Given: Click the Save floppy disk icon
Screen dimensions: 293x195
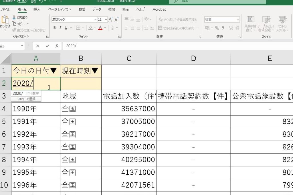Looking at the screenshot, I should 33,1.
